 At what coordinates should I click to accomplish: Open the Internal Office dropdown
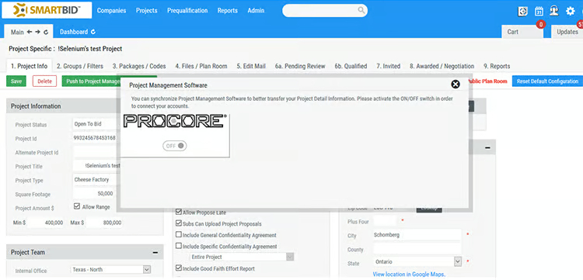click(x=110, y=270)
